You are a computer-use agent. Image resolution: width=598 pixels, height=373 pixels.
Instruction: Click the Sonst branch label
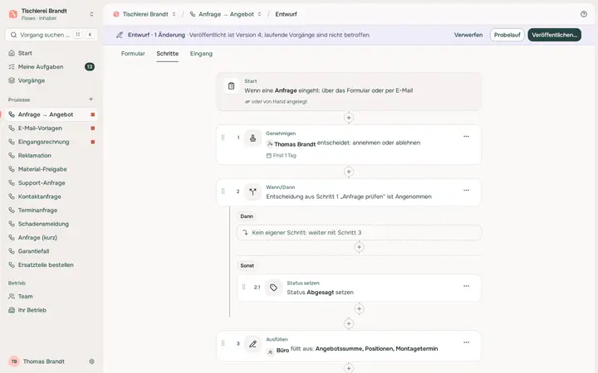248,266
